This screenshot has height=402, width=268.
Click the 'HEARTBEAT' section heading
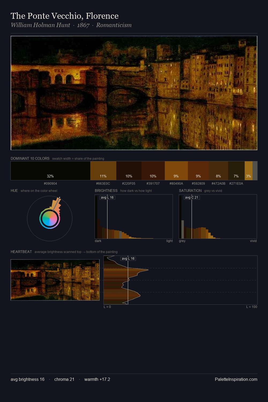click(x=21, y=252)
